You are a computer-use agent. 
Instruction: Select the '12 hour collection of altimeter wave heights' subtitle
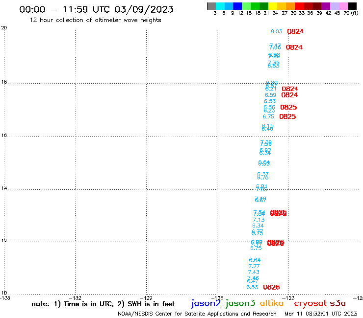click(x=95, y=20)
